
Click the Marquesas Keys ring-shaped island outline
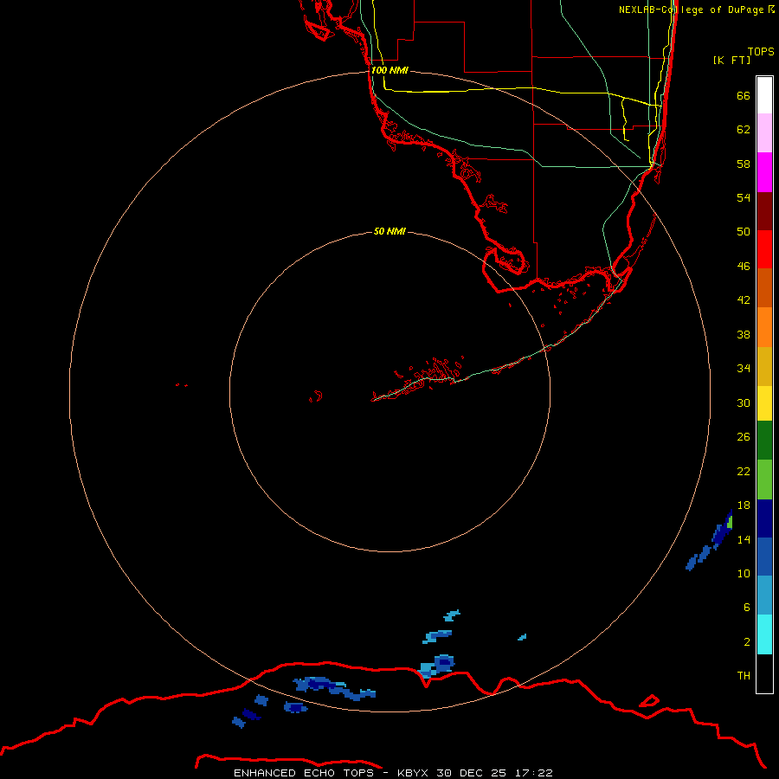(x=315, y=396)
